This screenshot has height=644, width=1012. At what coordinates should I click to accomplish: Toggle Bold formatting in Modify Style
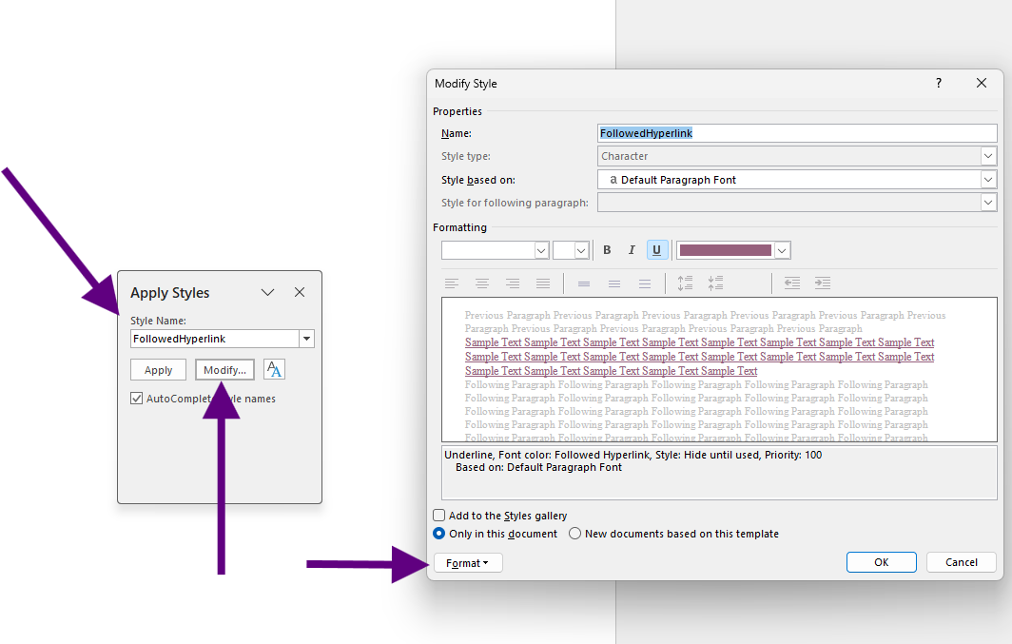(x=607, y=250)
